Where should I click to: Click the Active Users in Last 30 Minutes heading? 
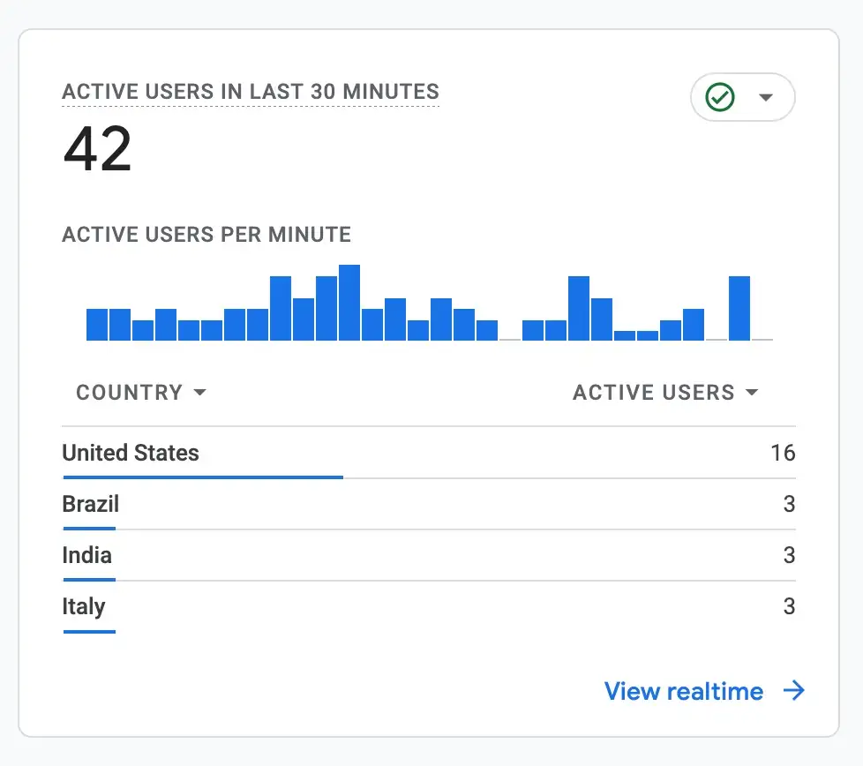point(251,92)
